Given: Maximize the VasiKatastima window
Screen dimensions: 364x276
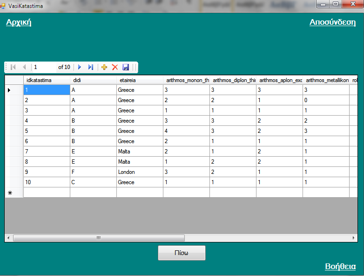Looking at the screenshot, I should point(336,4).
